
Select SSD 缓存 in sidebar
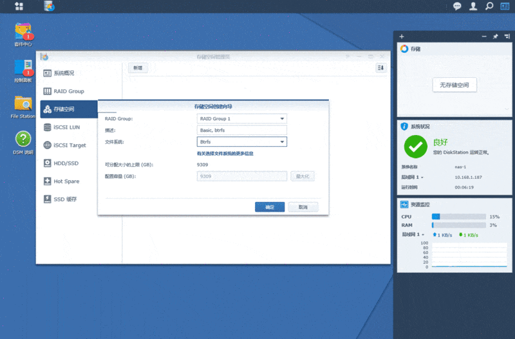point(69,199)
